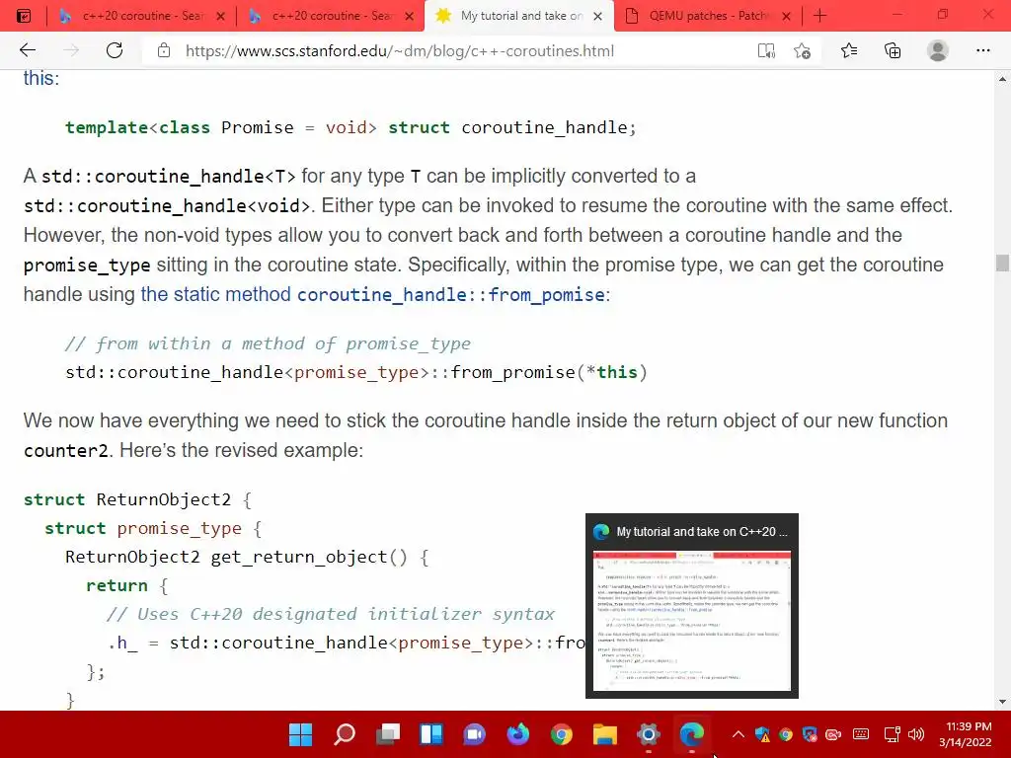1011x758 pixels.
Task: Click the scrollbar up arrow
Action: pos(1002,79)
